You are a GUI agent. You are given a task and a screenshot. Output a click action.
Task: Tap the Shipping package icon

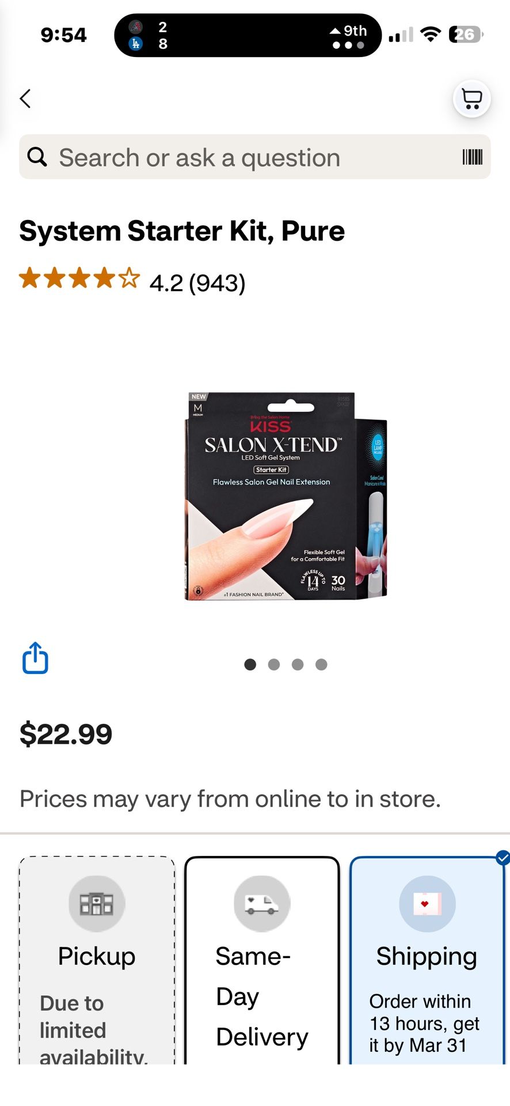(427, 904)
